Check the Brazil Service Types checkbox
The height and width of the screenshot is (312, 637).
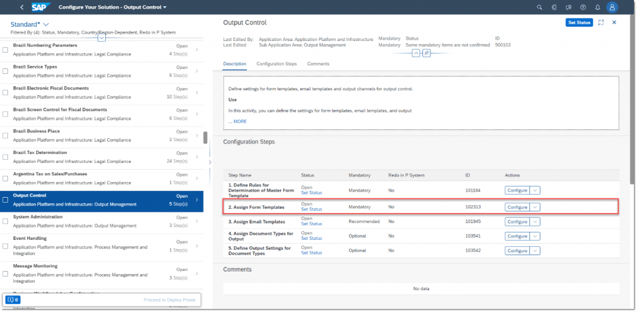tap(5, 71)
